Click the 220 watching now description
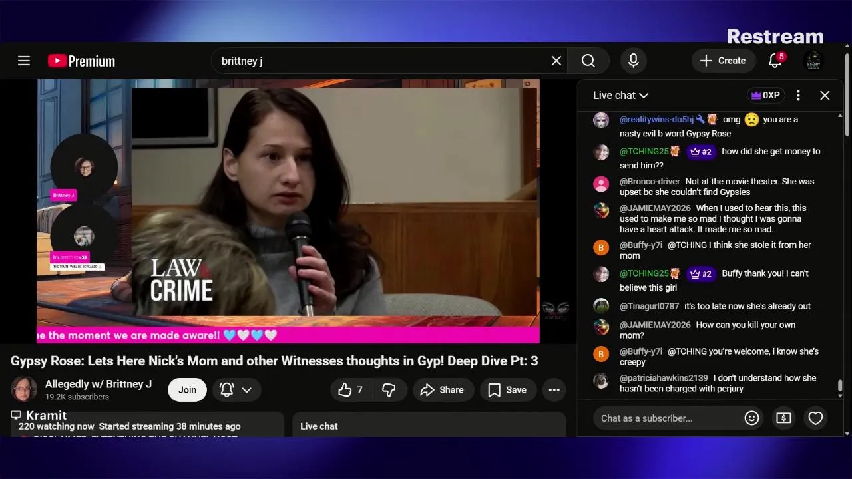The image size is (852, 479). coord(130,426)
